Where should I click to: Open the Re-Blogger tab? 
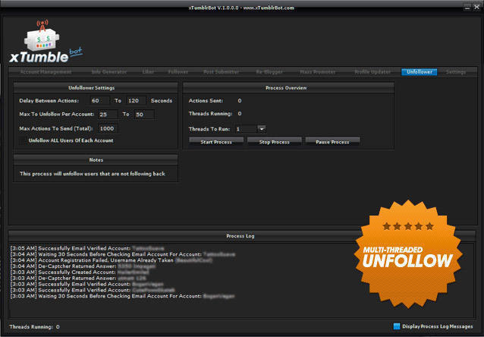point(269,72)
